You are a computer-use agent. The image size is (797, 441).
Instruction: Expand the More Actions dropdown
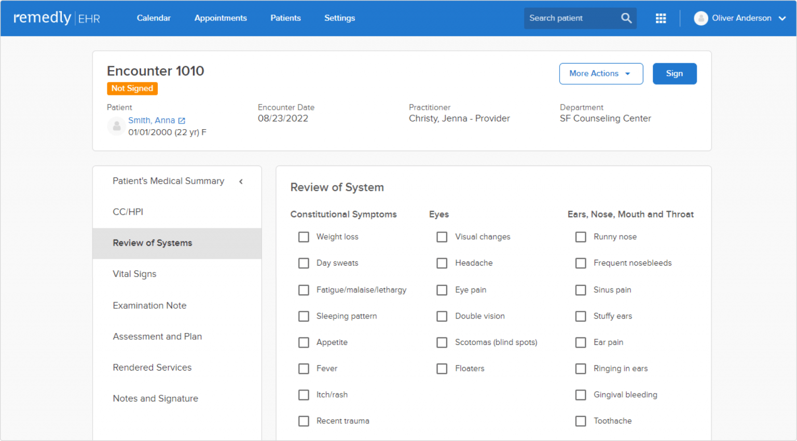pyautogui.click(x=601, y=74)
